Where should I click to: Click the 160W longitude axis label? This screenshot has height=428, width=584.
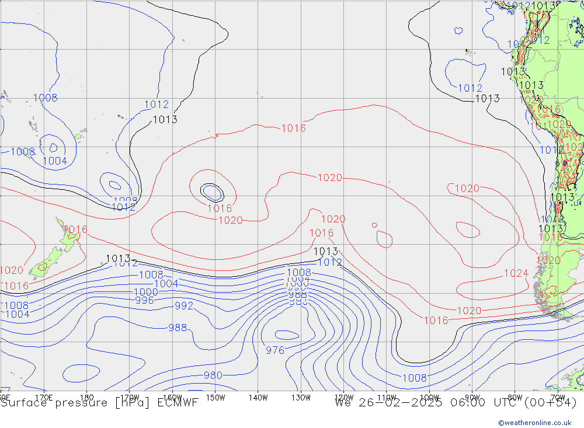point(172,398)
